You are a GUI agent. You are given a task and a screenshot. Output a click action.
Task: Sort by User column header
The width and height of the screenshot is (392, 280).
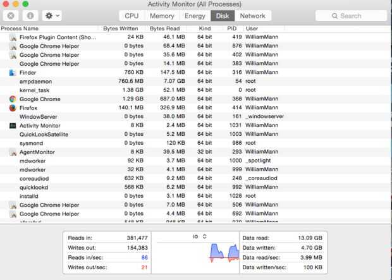click(252, 28)
